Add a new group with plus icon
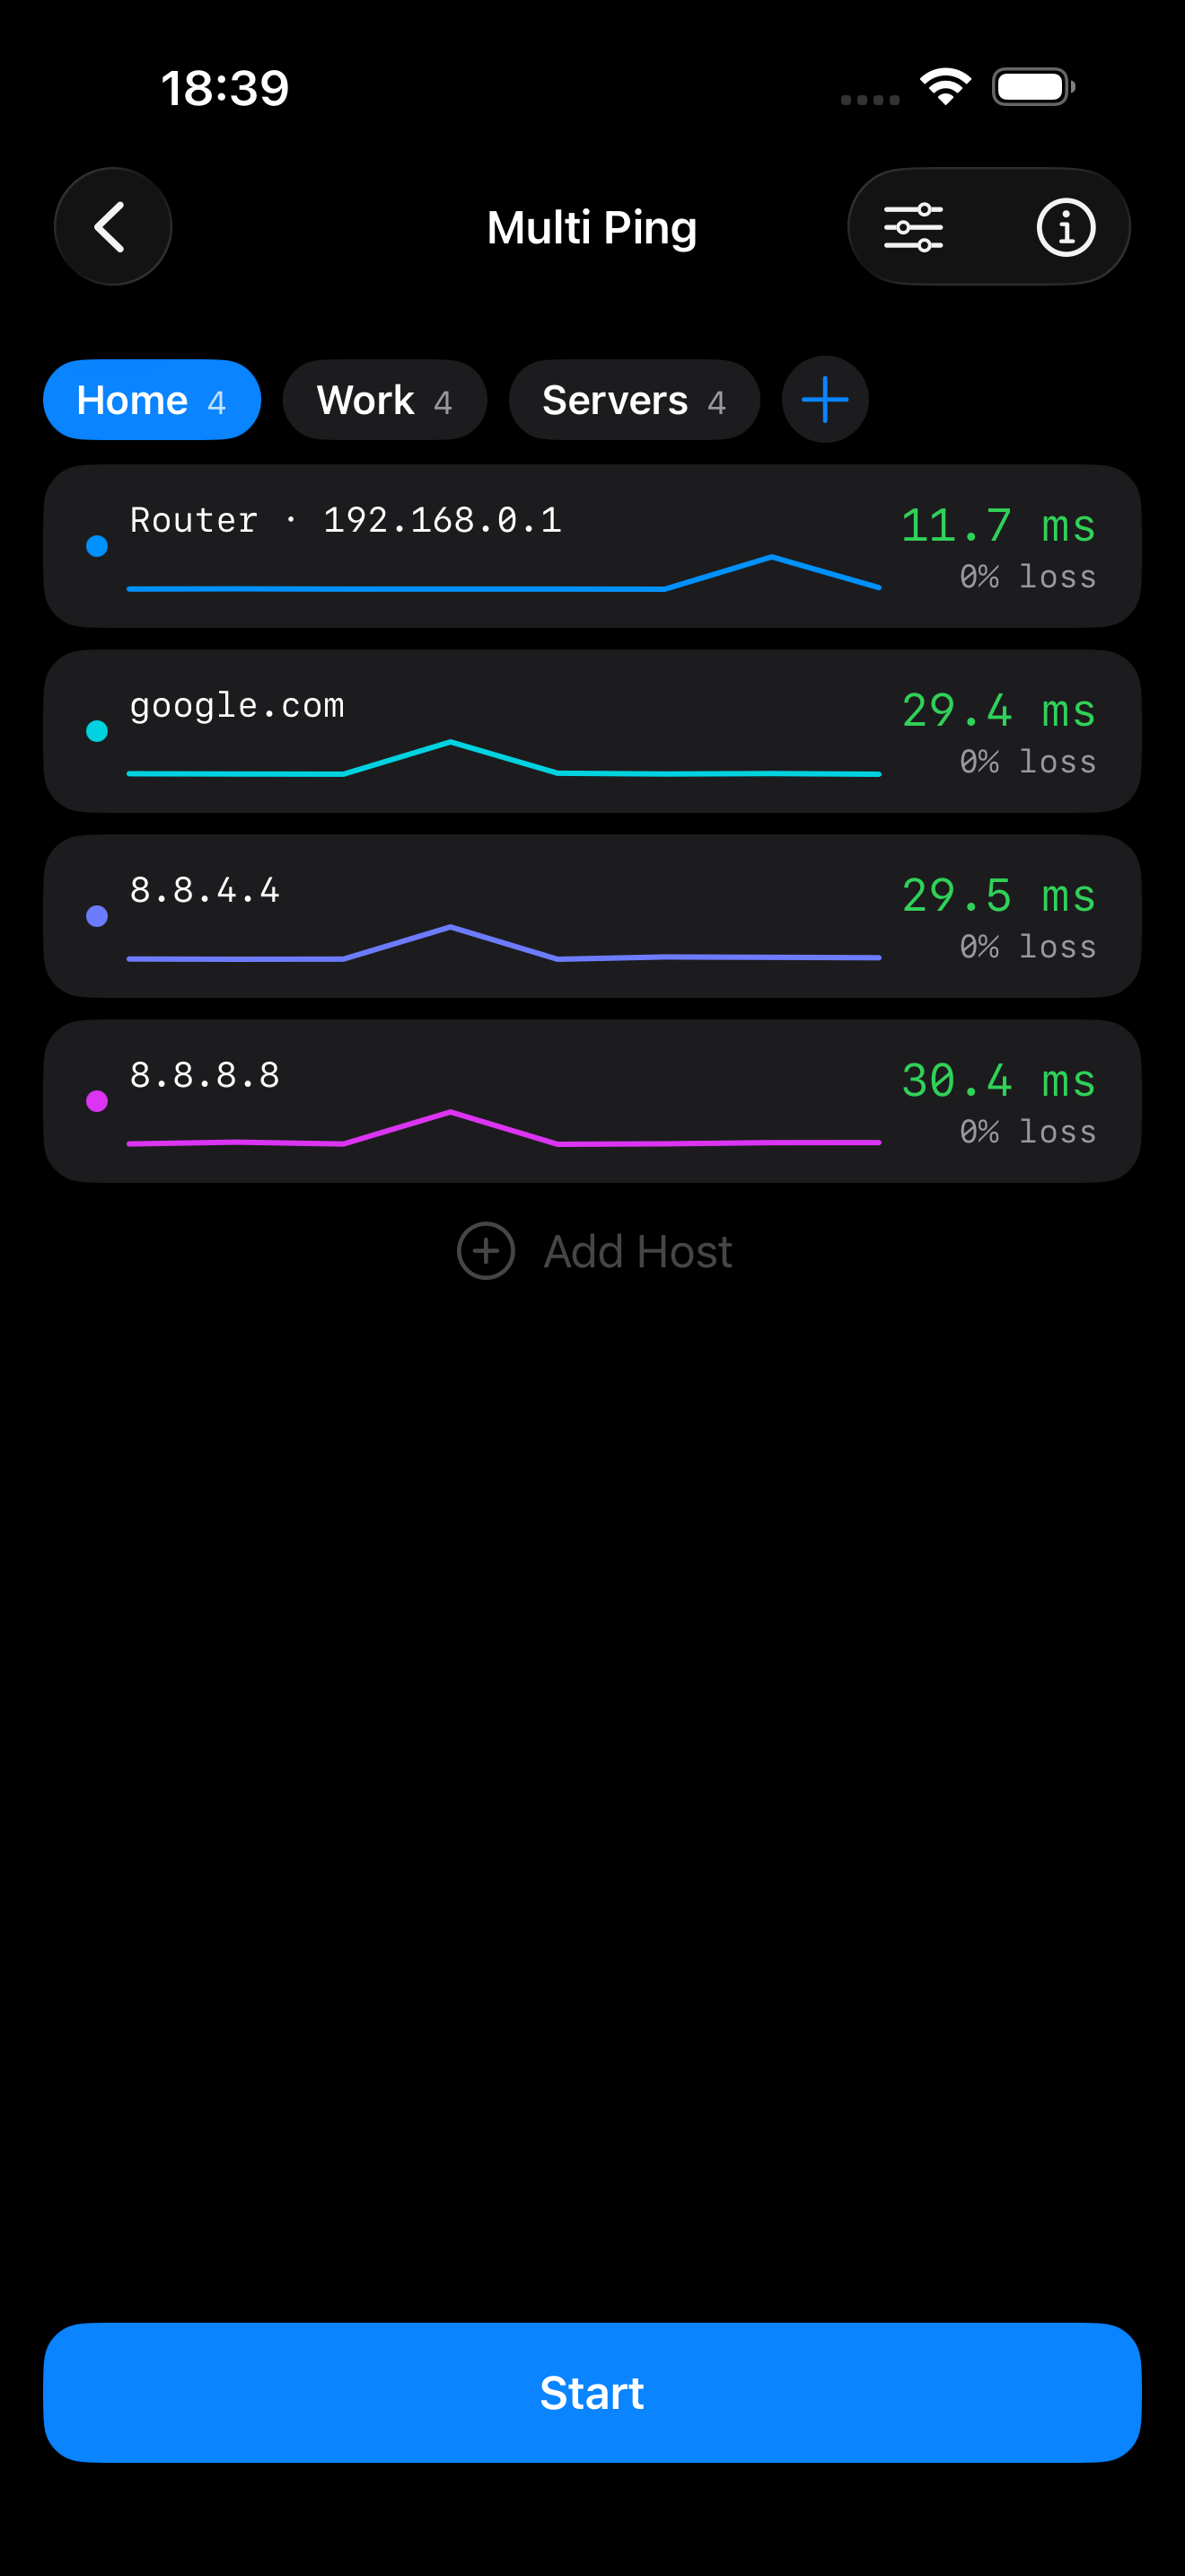Screen dimensions: 1185x2576 pyautogui.click(x=824, y=400)
